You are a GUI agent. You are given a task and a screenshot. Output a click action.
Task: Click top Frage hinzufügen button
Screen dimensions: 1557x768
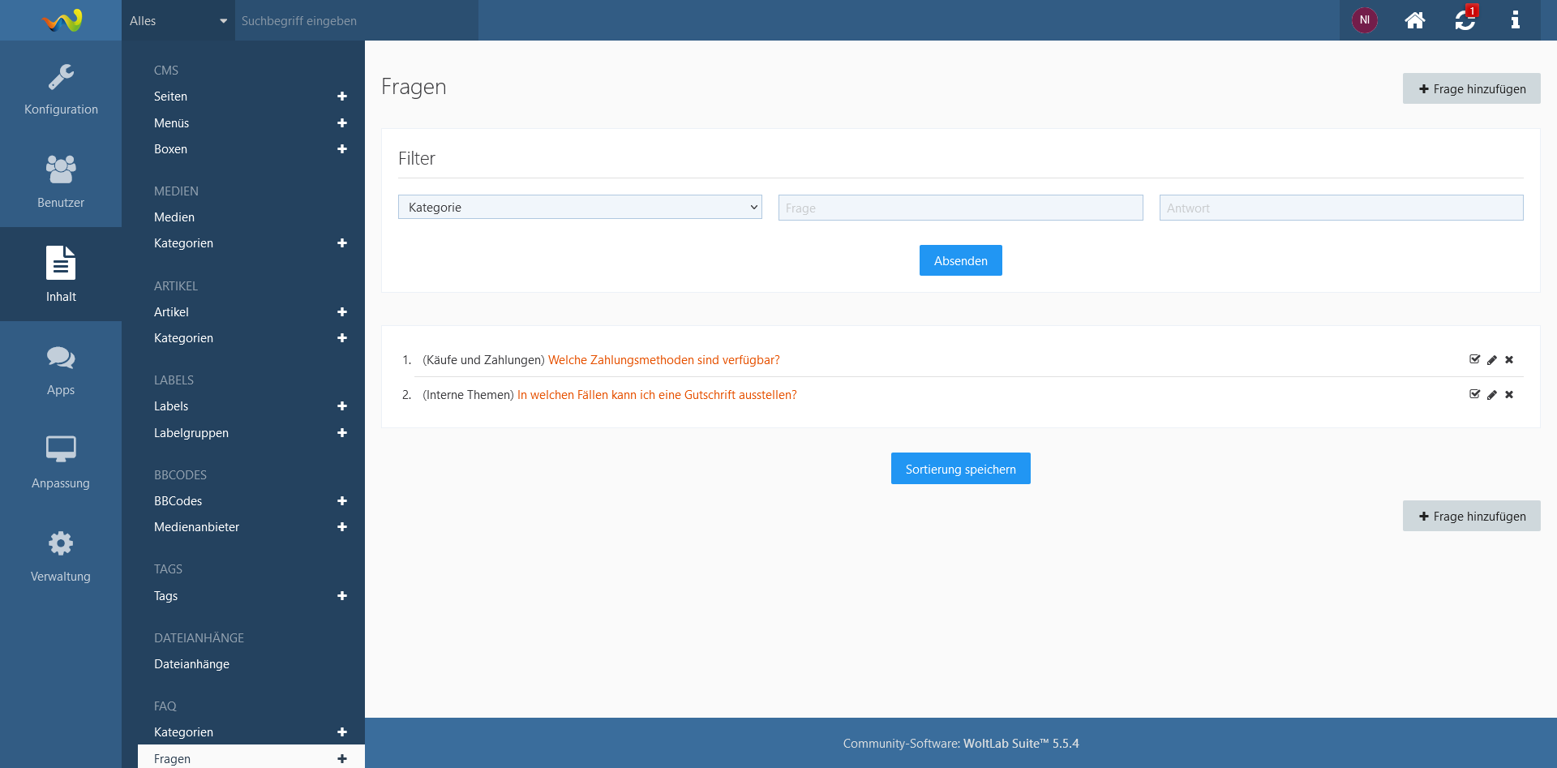pyautogui.click(x=1471, y=89)
